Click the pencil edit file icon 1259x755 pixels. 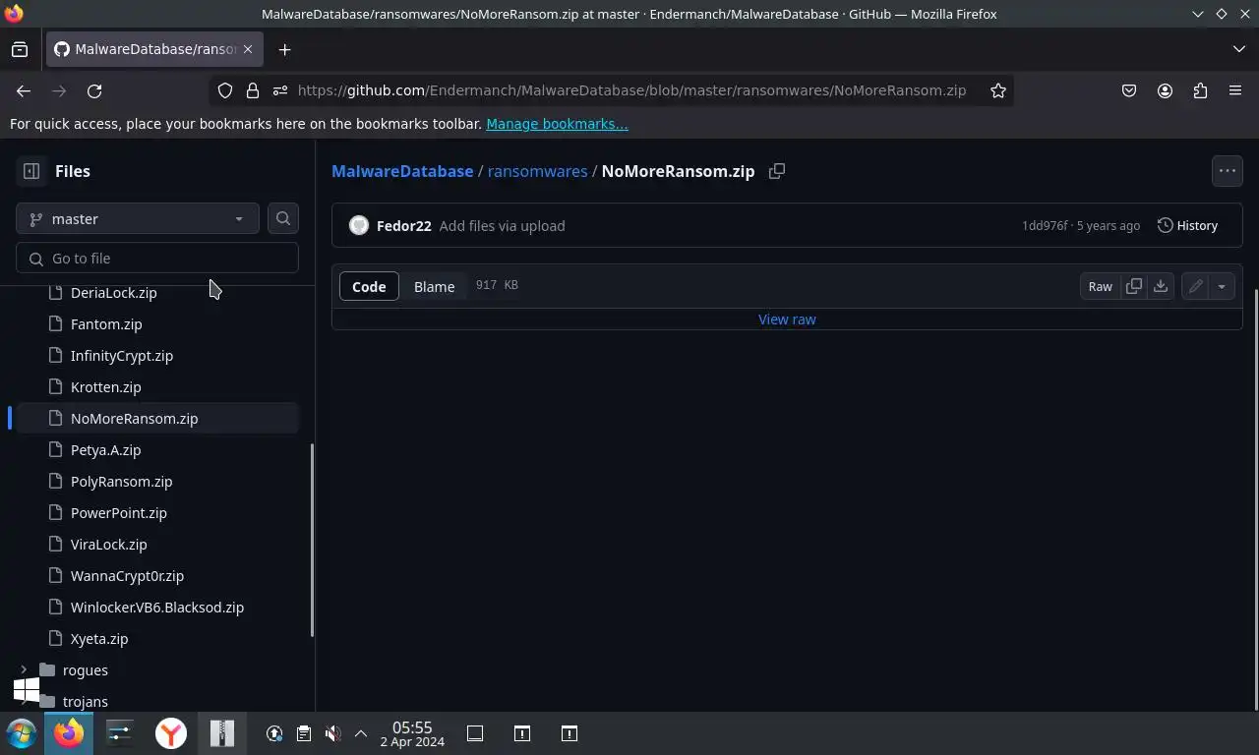[x=1195, y=286]
